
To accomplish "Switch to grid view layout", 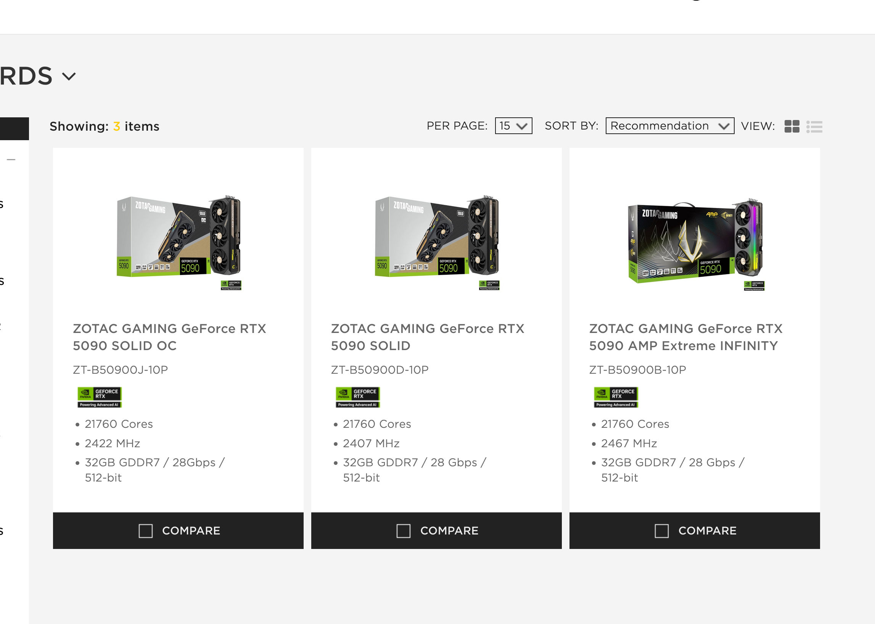I will tap(791, 126).
